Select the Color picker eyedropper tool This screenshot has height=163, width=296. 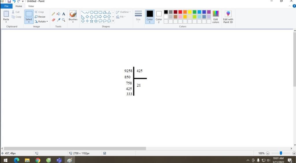[x=58, y=20]
